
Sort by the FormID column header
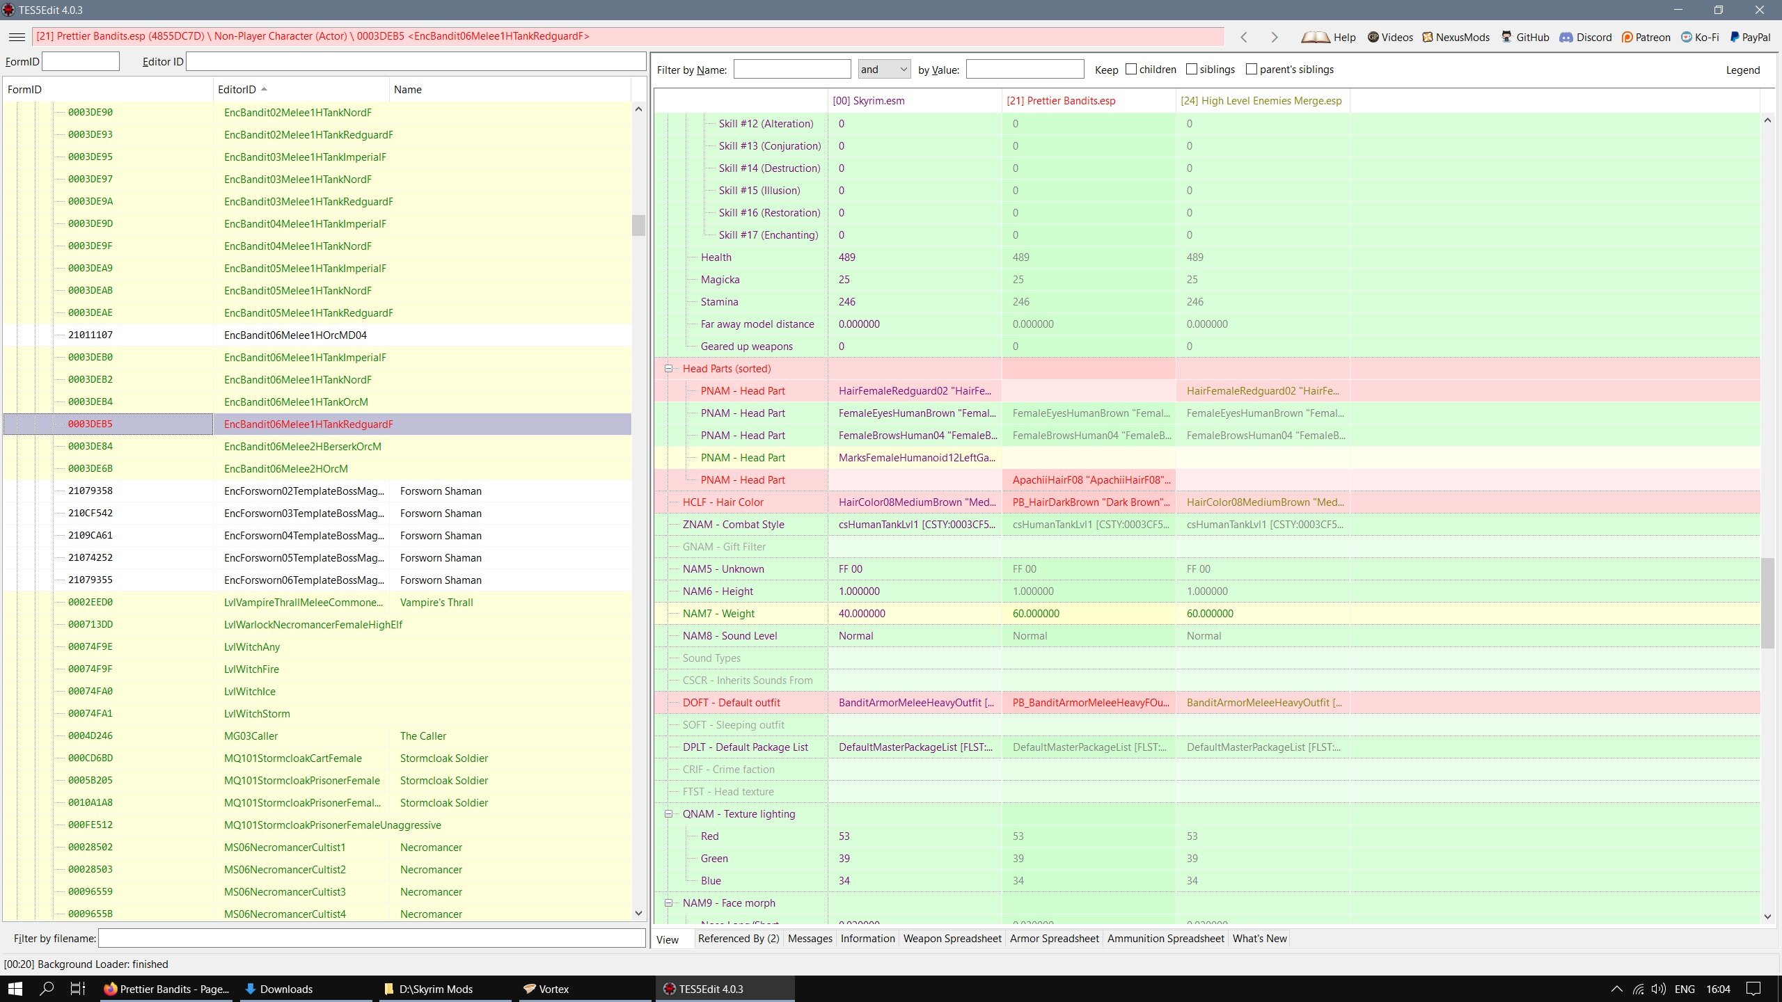(x=108, y=89)
